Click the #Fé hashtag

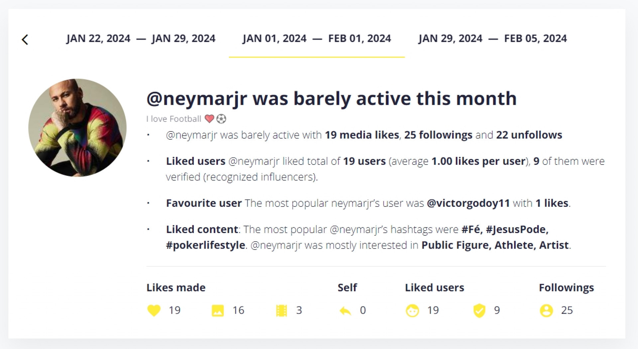pyautogui.click(x=472, y=229)
